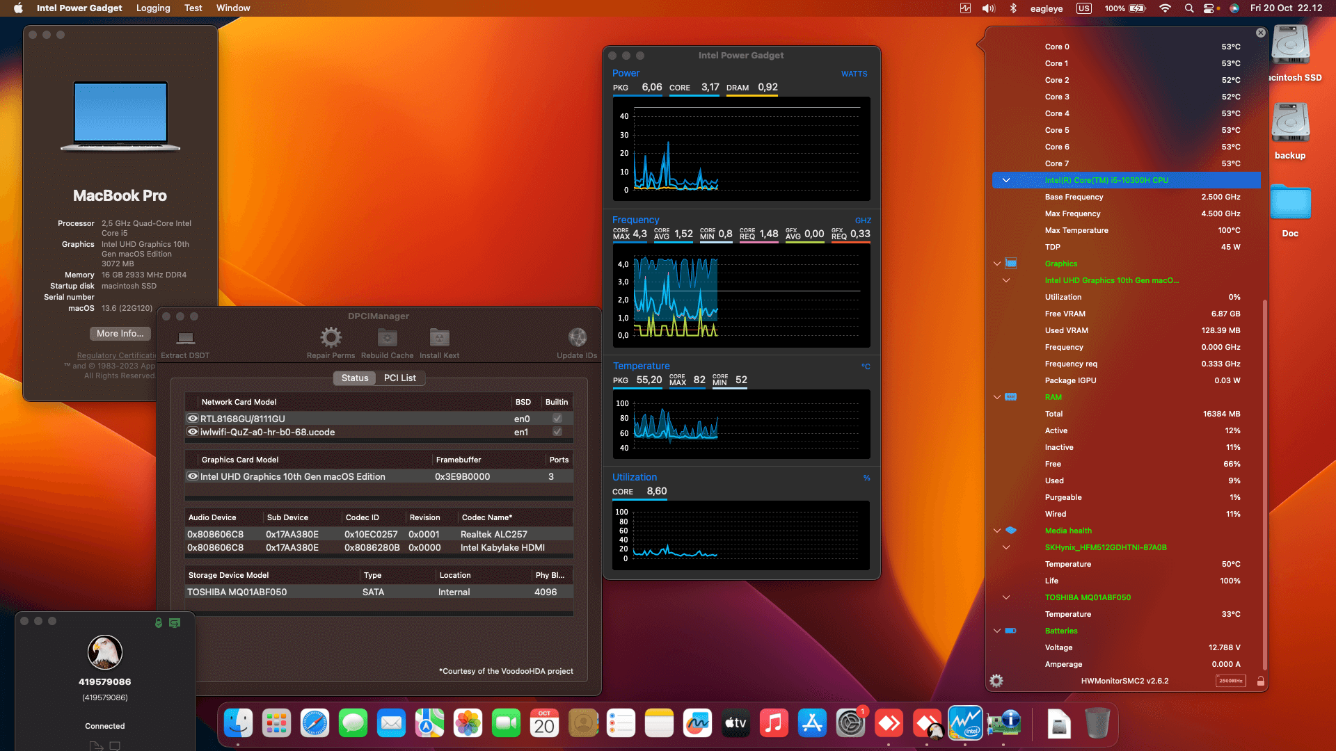Collapse the Batteries section chevron
This screenshot has height=751, width=1336.
point(997,631)
